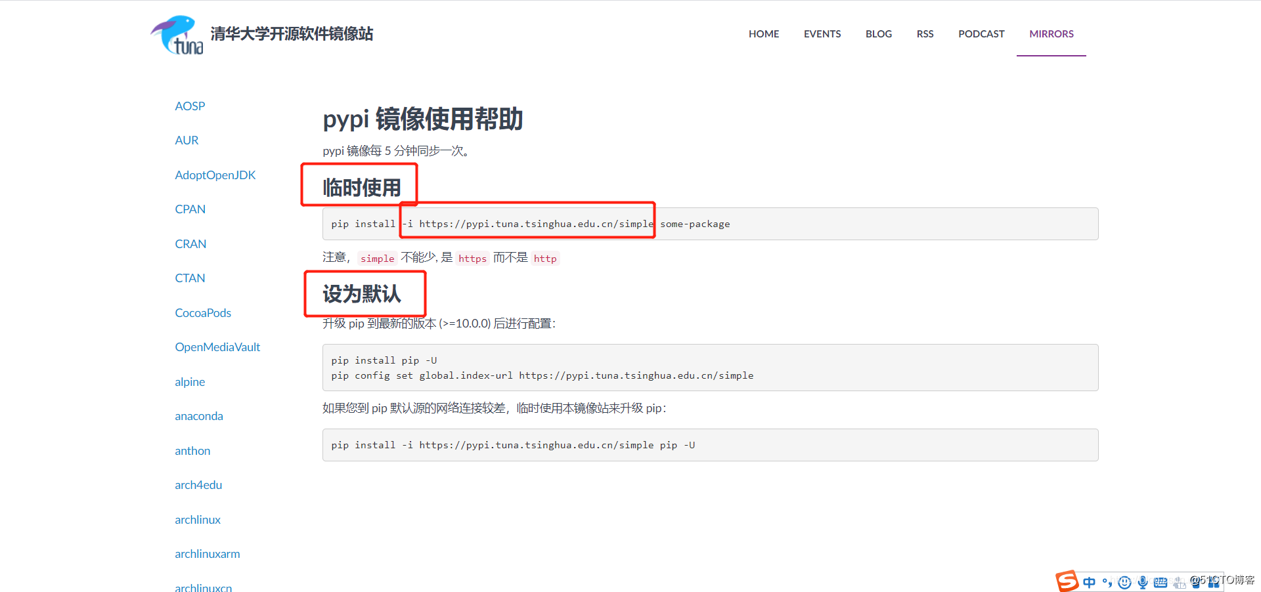Open the anthon sidebar link
The width and height of the screenshot is (1261, 592).
point(192,451)
